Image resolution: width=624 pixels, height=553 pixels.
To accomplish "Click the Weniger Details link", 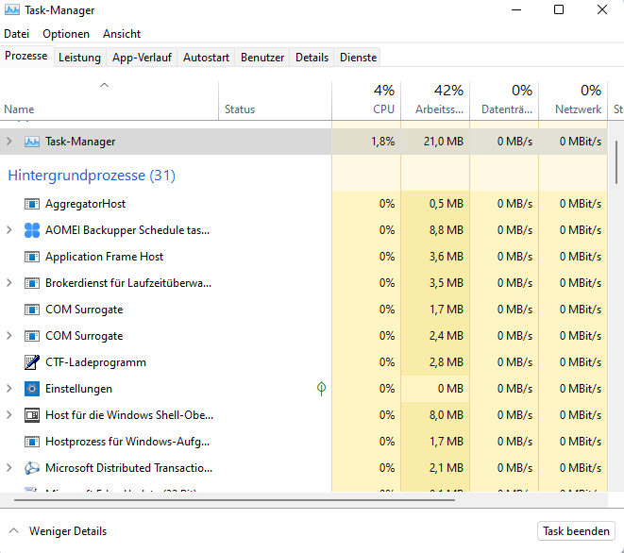I will [x=68, y=531].
